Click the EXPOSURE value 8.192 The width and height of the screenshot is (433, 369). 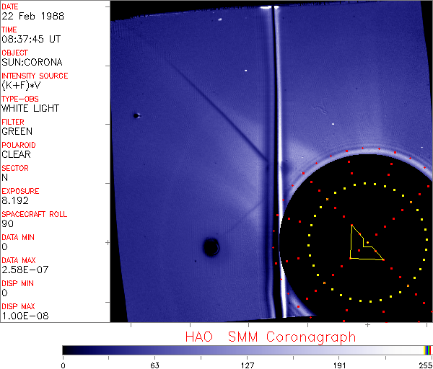tap(15, 201)
